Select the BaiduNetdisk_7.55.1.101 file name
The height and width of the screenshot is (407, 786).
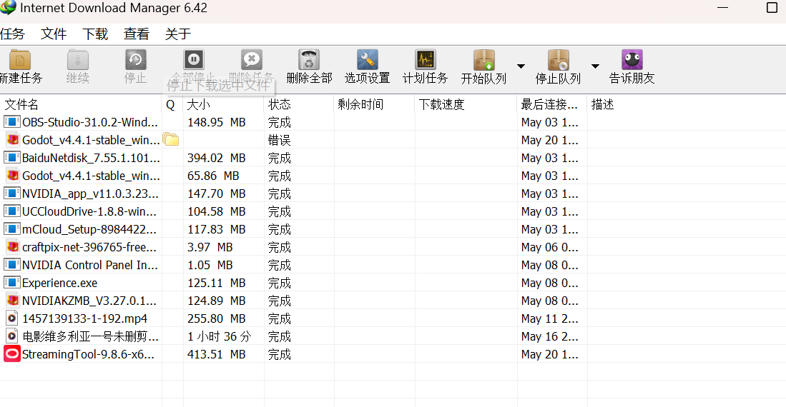point(92,159)
